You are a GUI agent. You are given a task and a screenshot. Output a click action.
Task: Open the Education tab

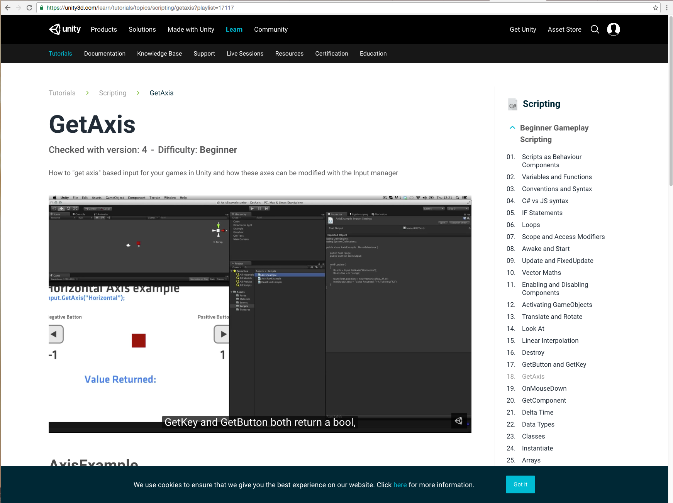(373, 54)
